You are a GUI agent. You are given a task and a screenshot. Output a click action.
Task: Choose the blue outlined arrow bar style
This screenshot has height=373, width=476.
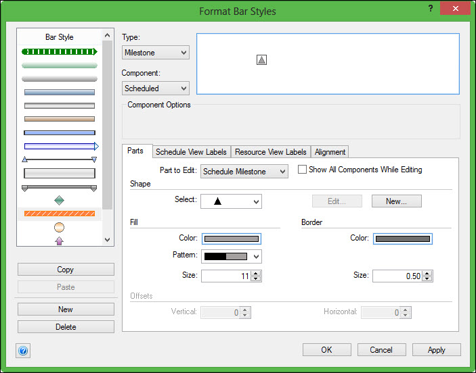click(60, 146)
